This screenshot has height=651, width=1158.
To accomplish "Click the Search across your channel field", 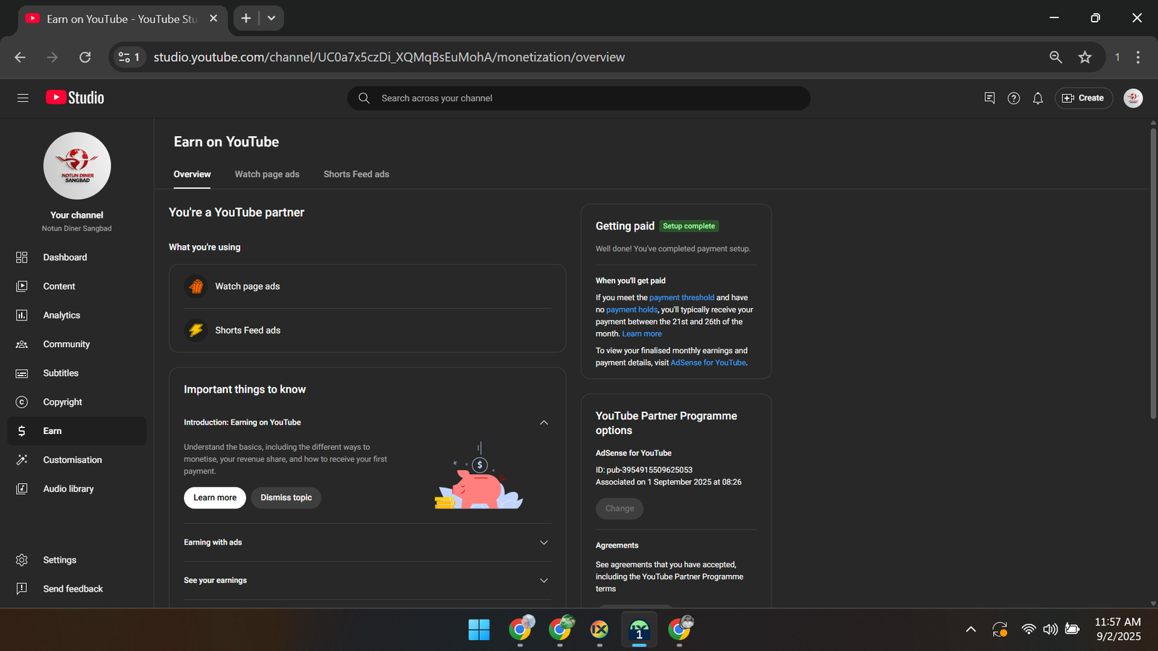I will point(579,98).
